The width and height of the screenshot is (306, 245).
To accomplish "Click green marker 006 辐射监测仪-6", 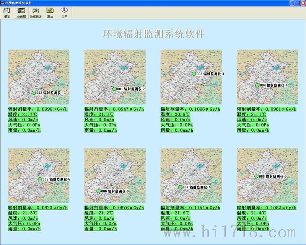I will 99,191.
